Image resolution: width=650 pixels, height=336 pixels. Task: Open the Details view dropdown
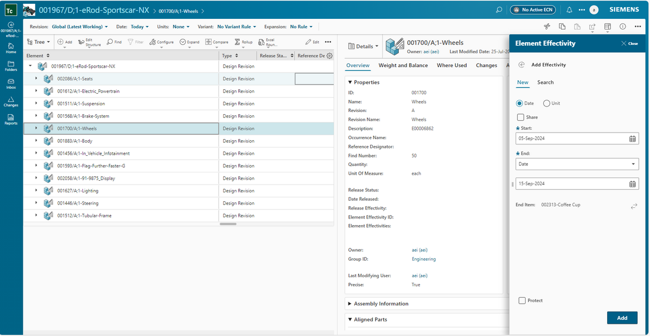(x=363, y=47)
